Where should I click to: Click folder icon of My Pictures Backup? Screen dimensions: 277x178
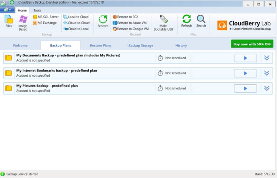8,88
